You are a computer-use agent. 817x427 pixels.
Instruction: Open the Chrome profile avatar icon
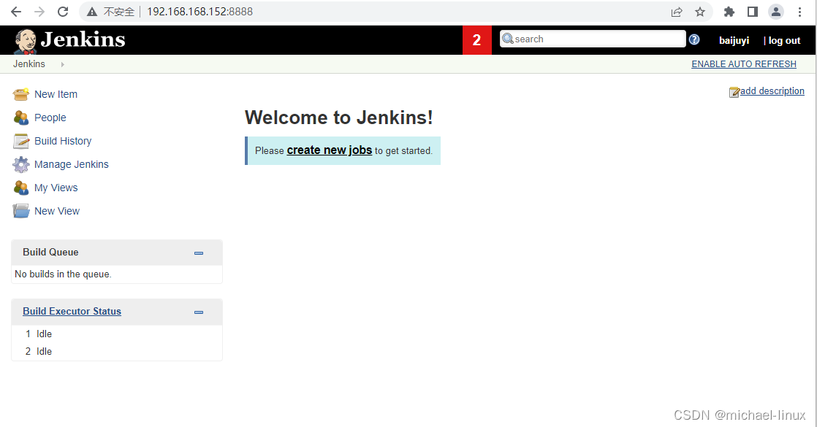pyautogui.click(x=776, y=12)
